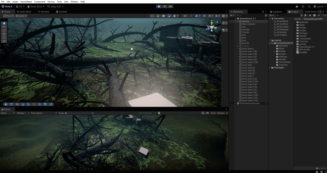Select the Move tool in Scene tools
The image size is (327, 173).
[4, 27]
